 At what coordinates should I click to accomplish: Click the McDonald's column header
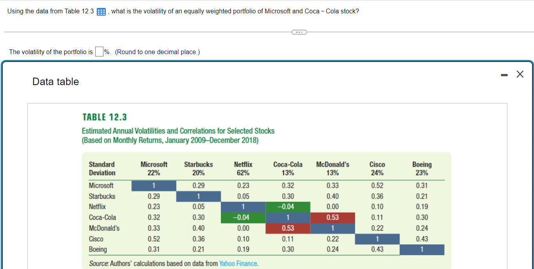pyautogui.click(x=332, y=167)
